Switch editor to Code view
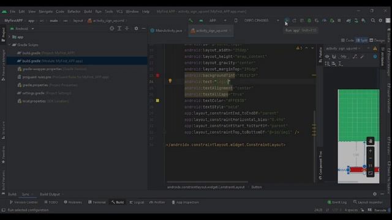This screenshot has height=220, width=392. [x=347, y=40]
